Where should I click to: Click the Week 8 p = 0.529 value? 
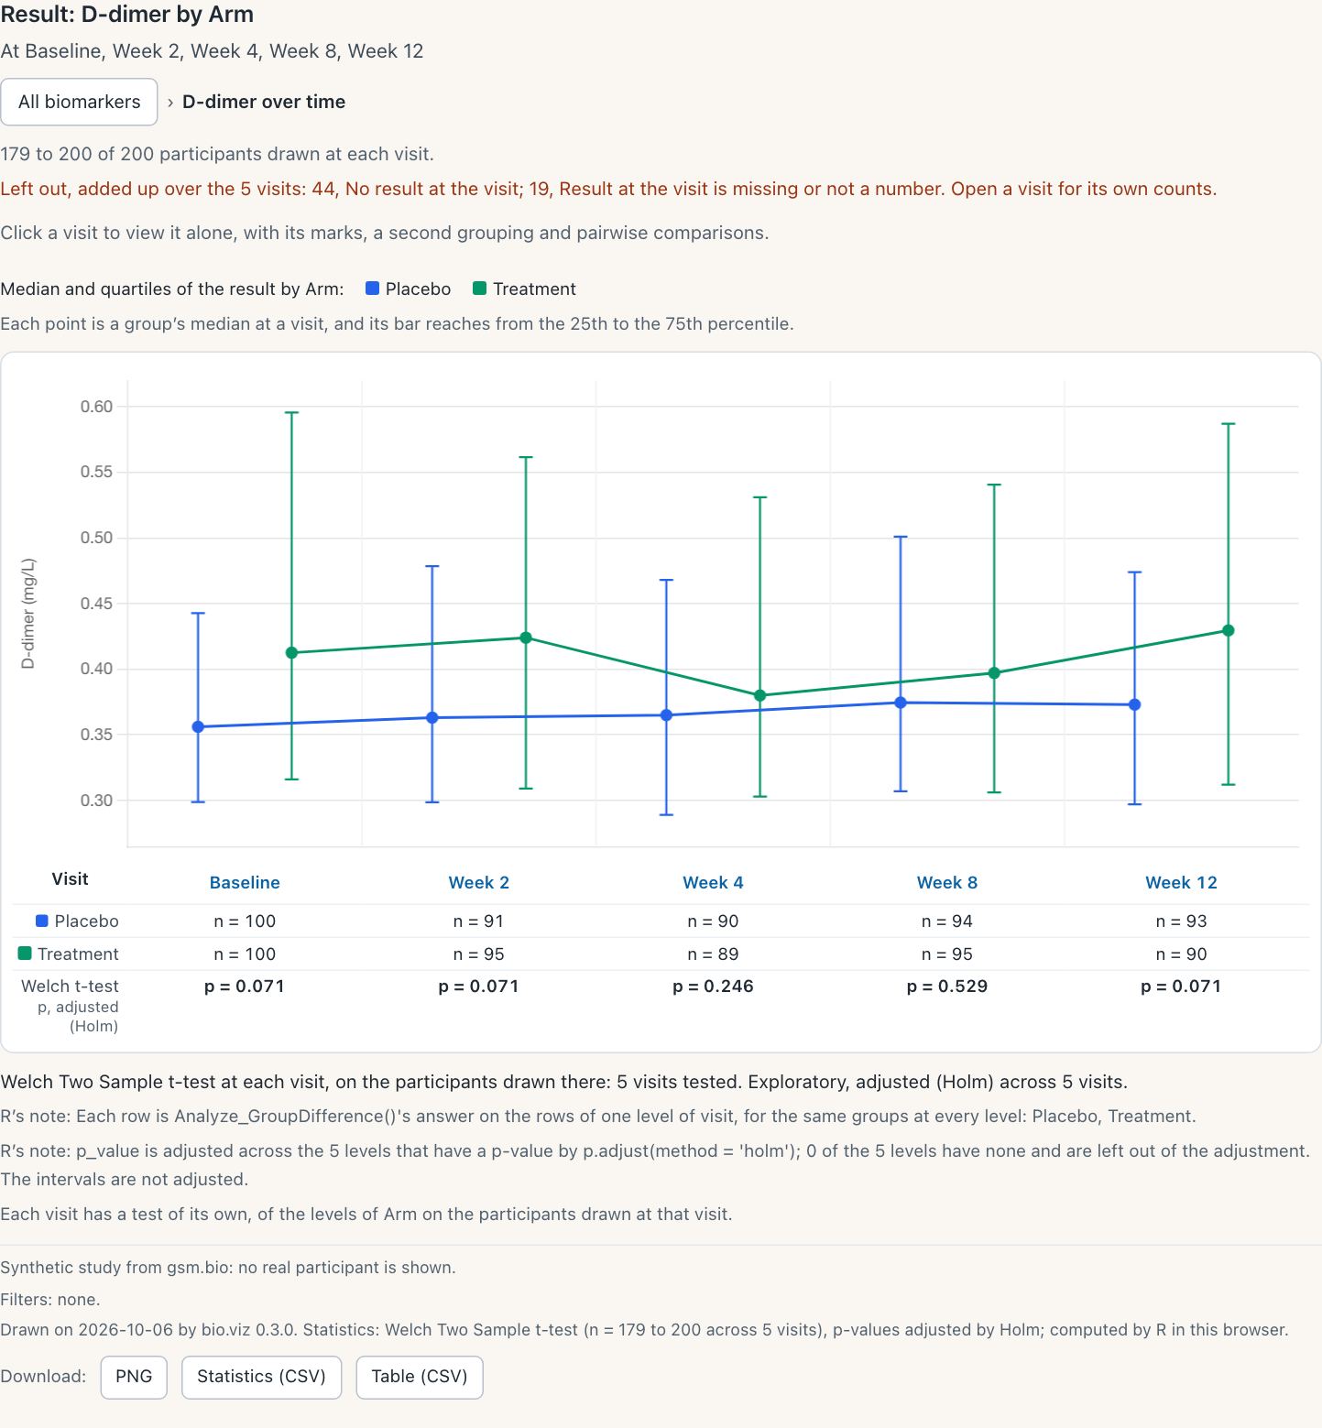(947, 987)
